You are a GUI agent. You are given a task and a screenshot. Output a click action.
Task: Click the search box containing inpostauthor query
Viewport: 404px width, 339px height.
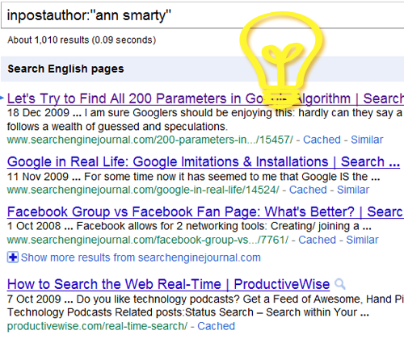[x=203, y=15]
